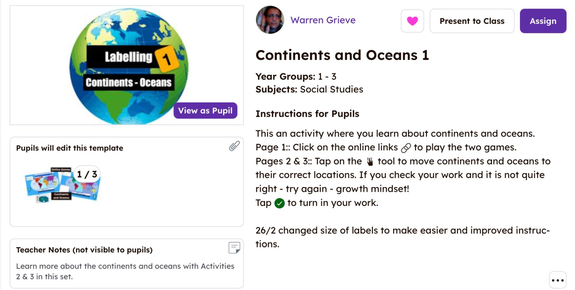Click the purple Assign button
The width and height of the screenshot is (575, 290).
[x=543, y=21]
